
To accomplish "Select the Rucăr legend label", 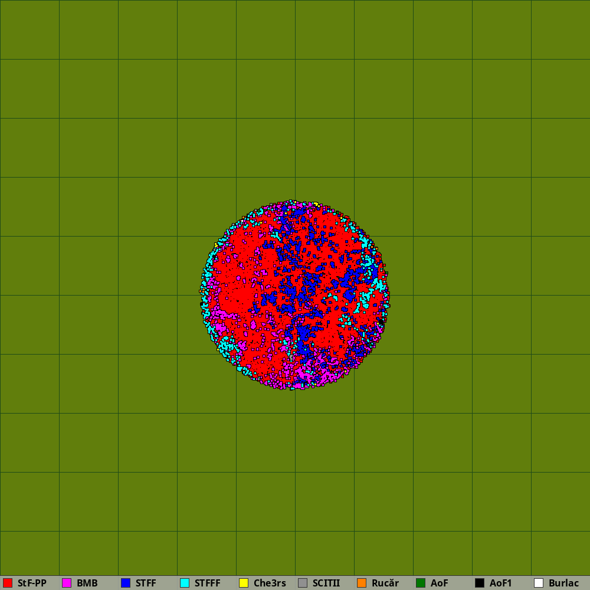I will pyautogui.click(x=385, y=583).
